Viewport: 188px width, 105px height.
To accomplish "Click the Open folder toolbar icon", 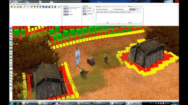I will point(15,7).
